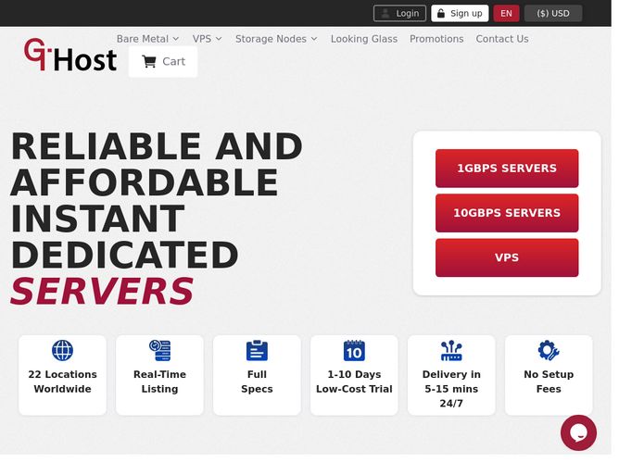Open Contact Us page
Screen dimensions: 619x463
point(502,39)
